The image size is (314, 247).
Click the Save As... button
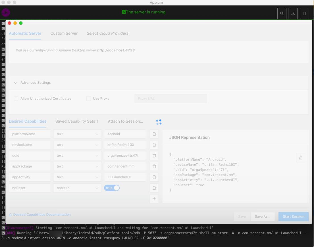263,217
